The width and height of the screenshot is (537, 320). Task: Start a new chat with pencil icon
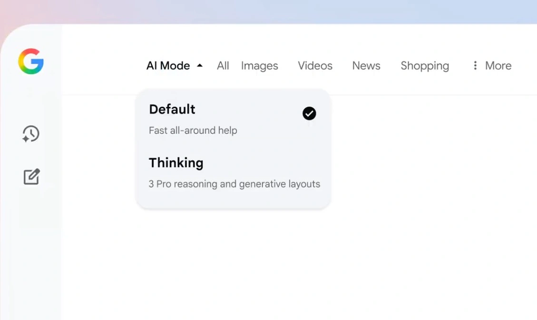pyautogui.click(x=31, y=176)
